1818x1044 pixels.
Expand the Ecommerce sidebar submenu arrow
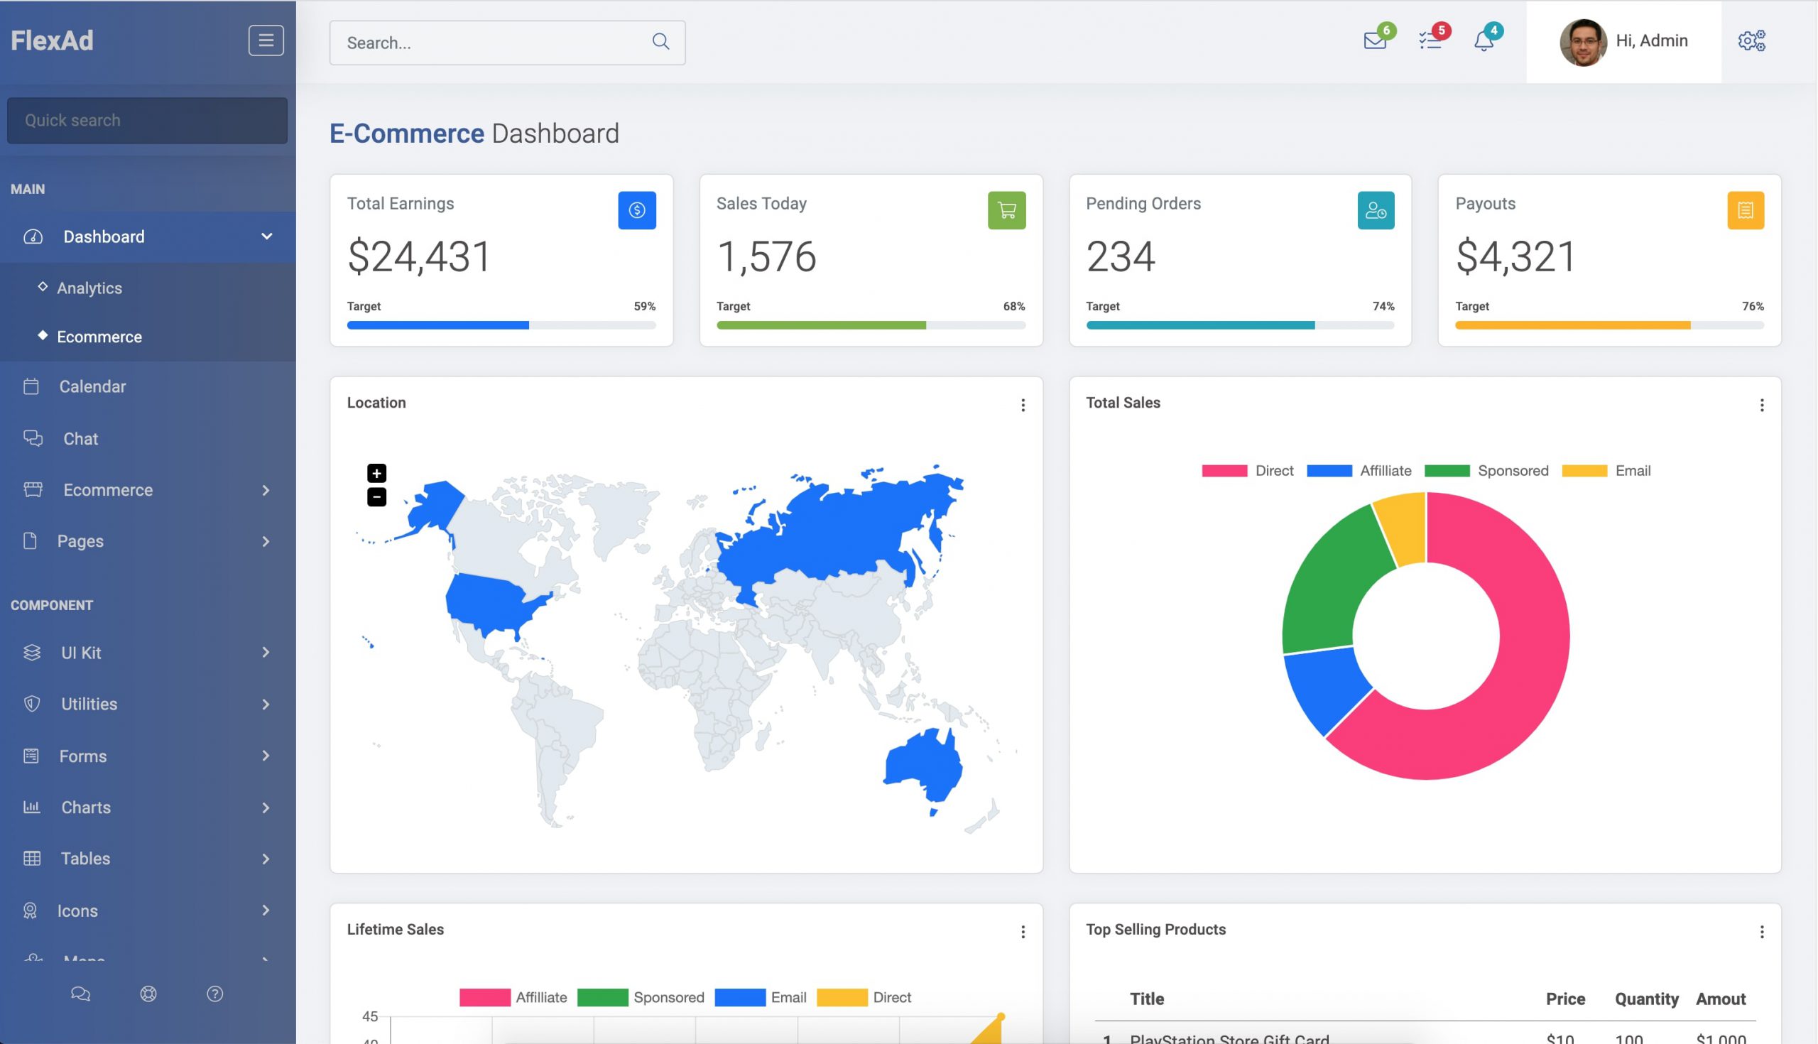266,491
